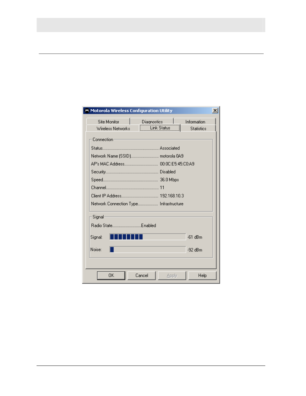This screenshot has width=306, height=396.
Task: Select speed value '36.0 Mbps'
Action: point(169,180)
